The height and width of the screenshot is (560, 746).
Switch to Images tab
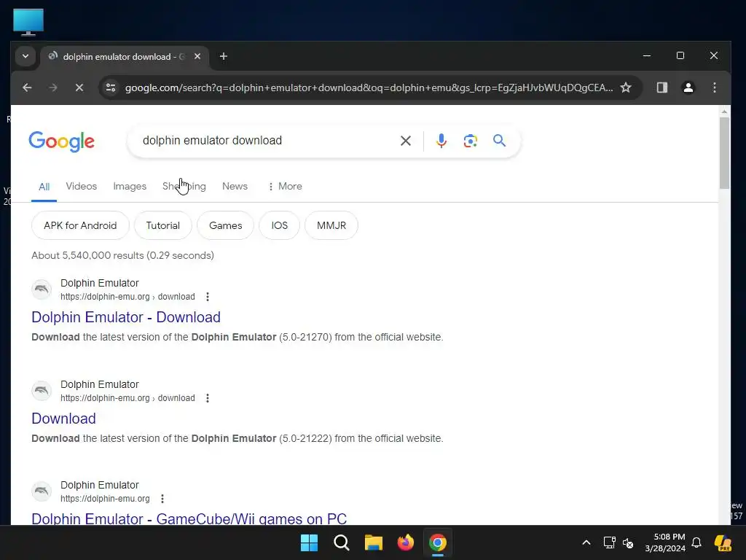click(130, 186)
